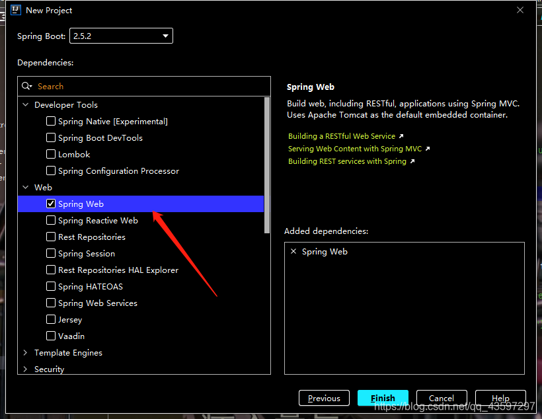Screen dimensions: 542x419
Task: Click the Cancel button
Action: pyautogui.click(x=442, y=399)
